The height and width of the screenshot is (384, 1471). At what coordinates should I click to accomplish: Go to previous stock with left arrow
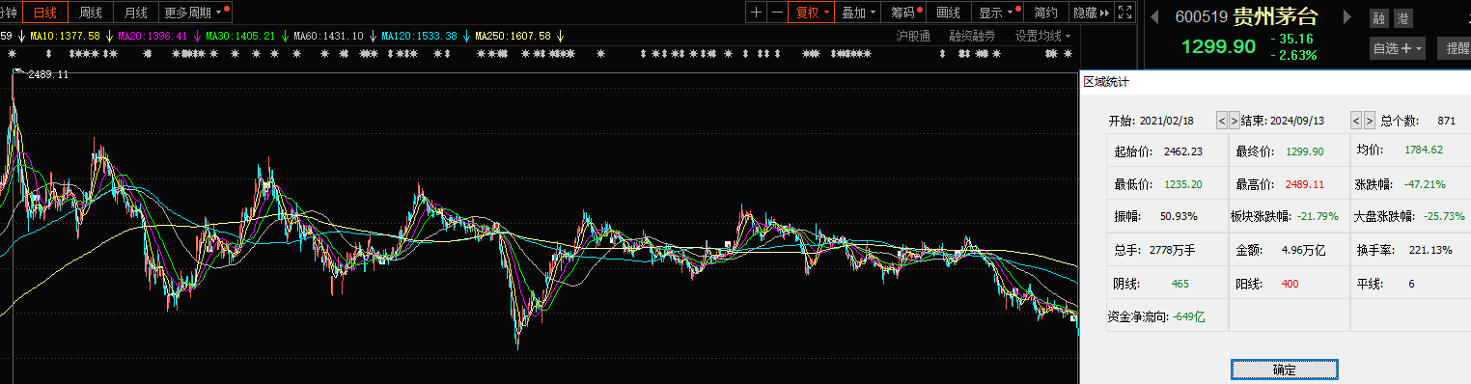click(1154, 16)
